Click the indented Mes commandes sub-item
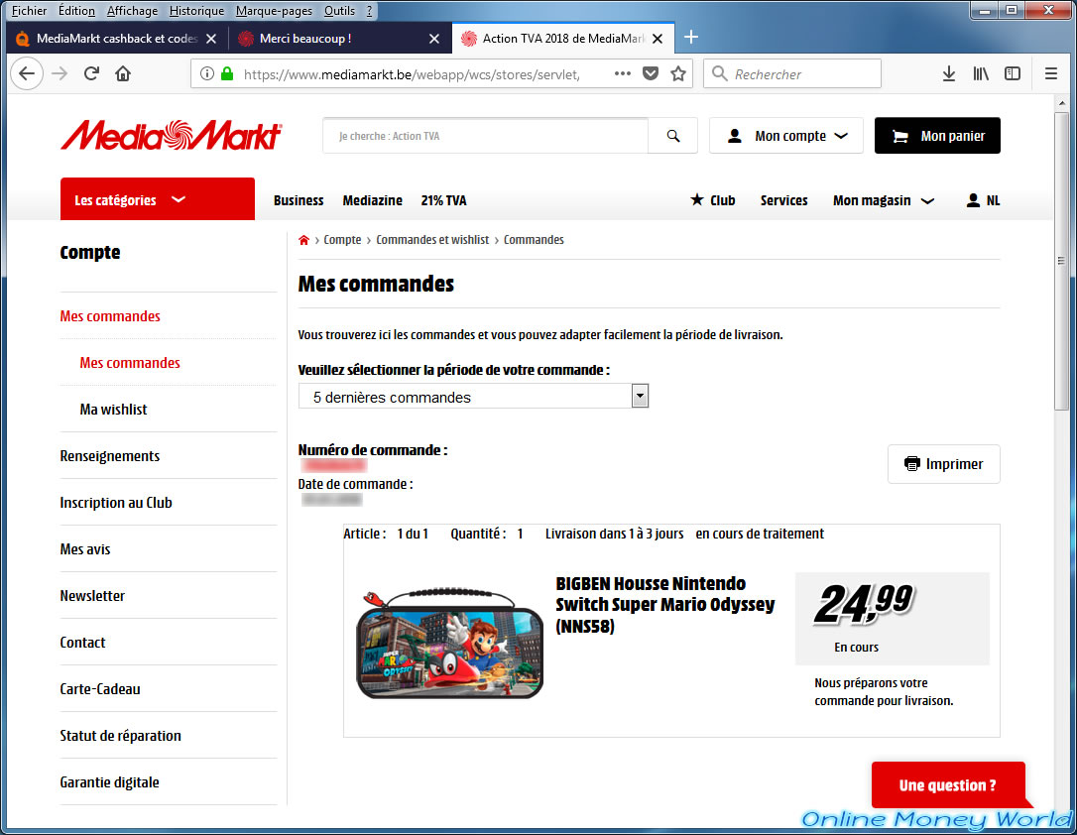This screenshot has height=835, width=1077. point(130,363)
